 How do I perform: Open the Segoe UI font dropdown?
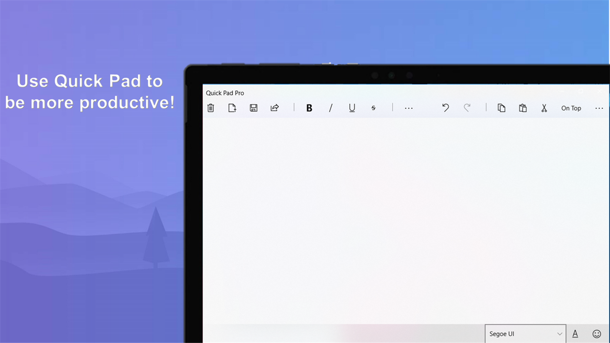(525, 333)
